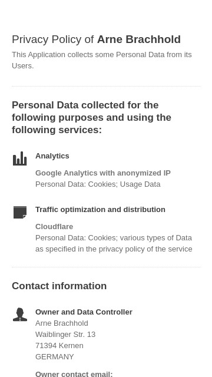
Task: Click the 71394 Kernen address line
Action: coord(59,346)
